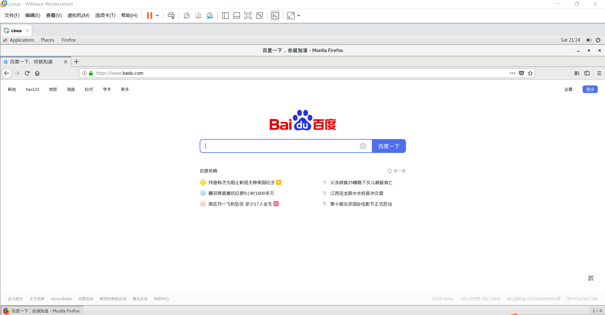Screen dimensions: 605x315
Task: Open the Places menu in the top panel
Action: click(47, 40)
